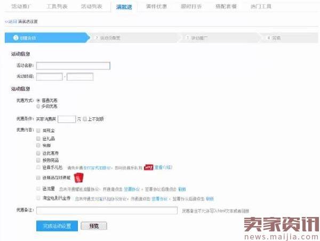320x241 pixels.
Task: Click step 3 活动推广 in progress bar
Action: tap(219, 38)
